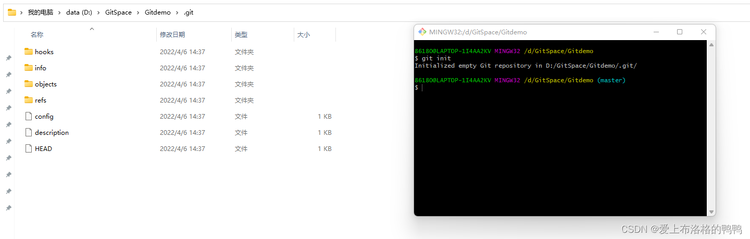Select the hooks folder name
This screenshot has height=239, width=750.
coord(44,52)
